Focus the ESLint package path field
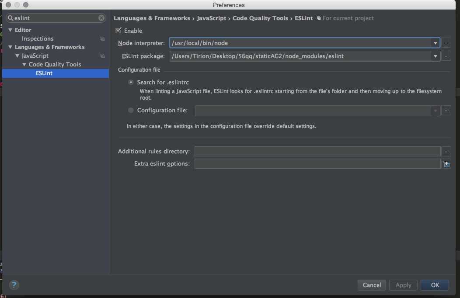Image resolution: width=460 pixels, height=298 pixels. tap(300, 56)
